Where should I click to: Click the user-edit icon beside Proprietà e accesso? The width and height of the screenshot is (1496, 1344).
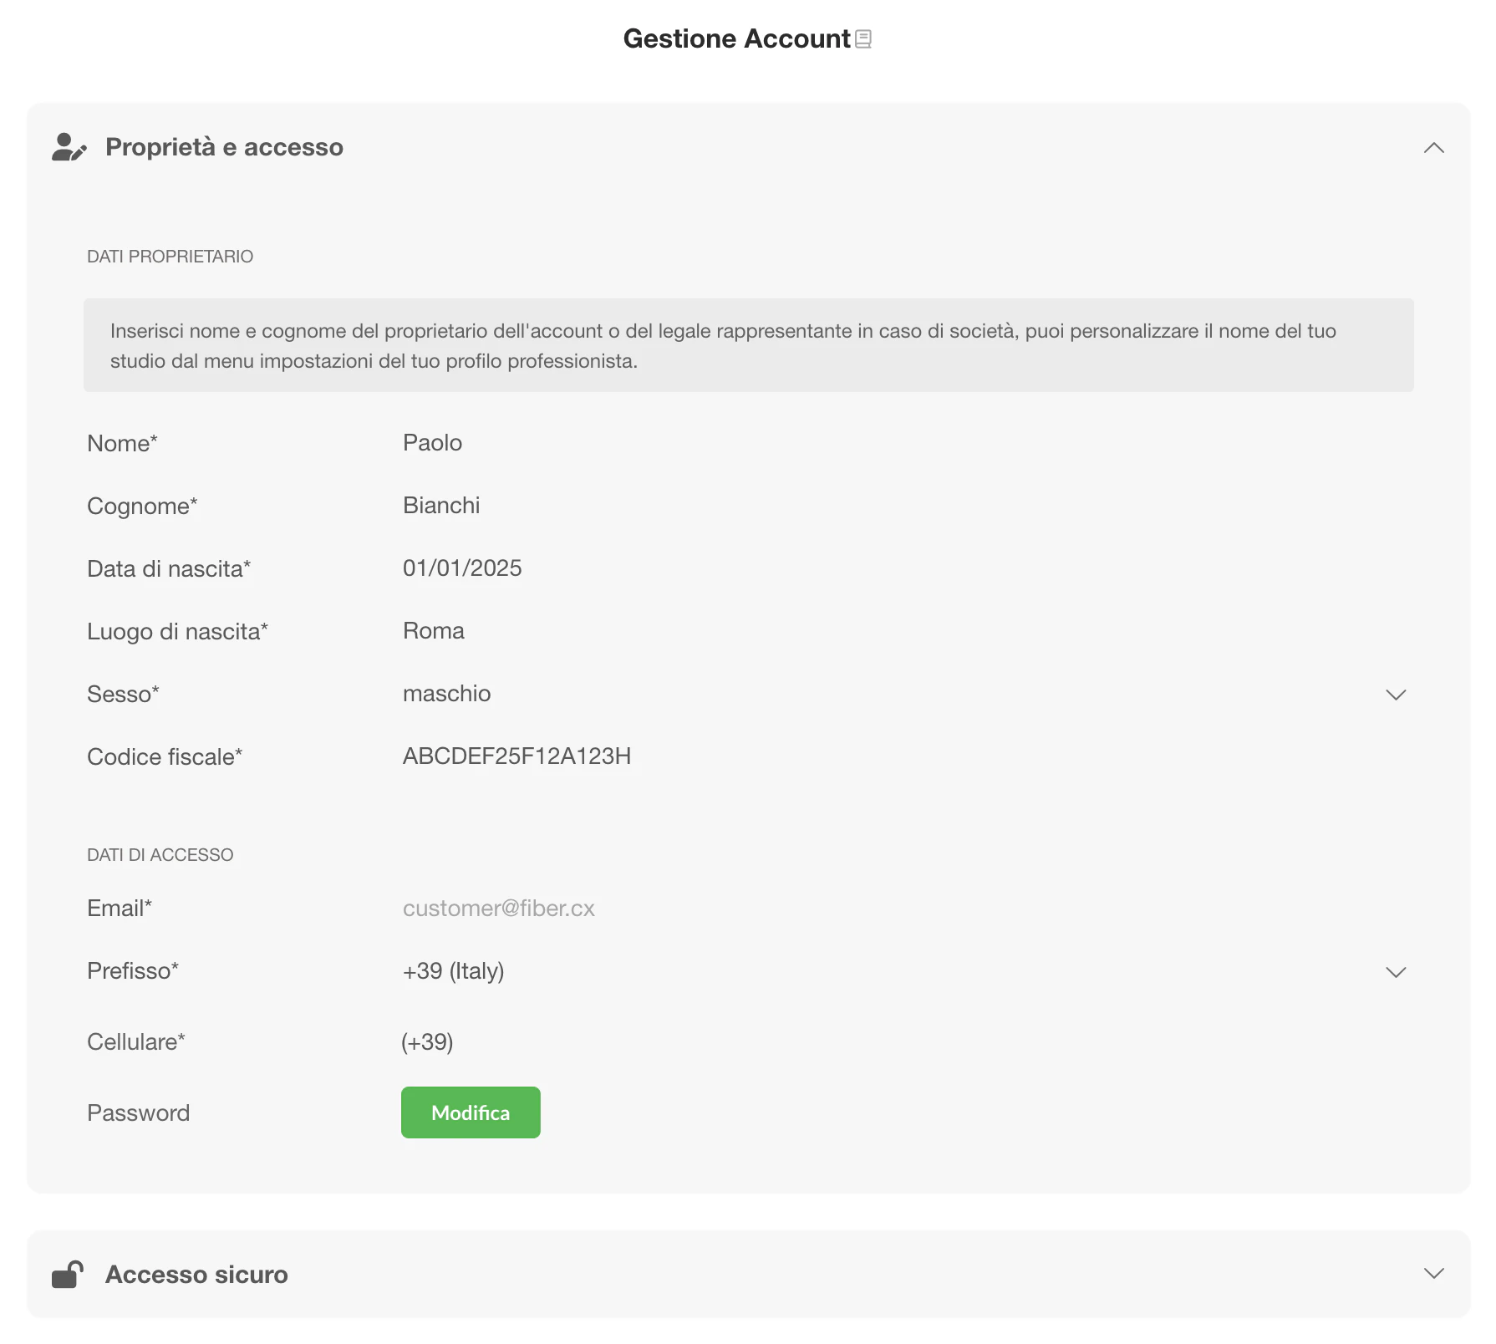[x=69, y=147]
